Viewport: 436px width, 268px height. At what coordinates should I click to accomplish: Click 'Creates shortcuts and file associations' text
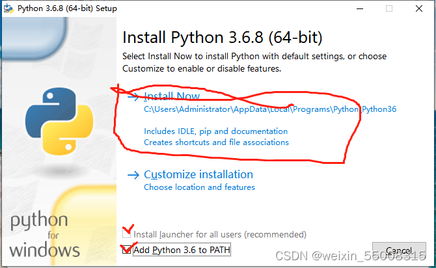(x=216, y=142)
